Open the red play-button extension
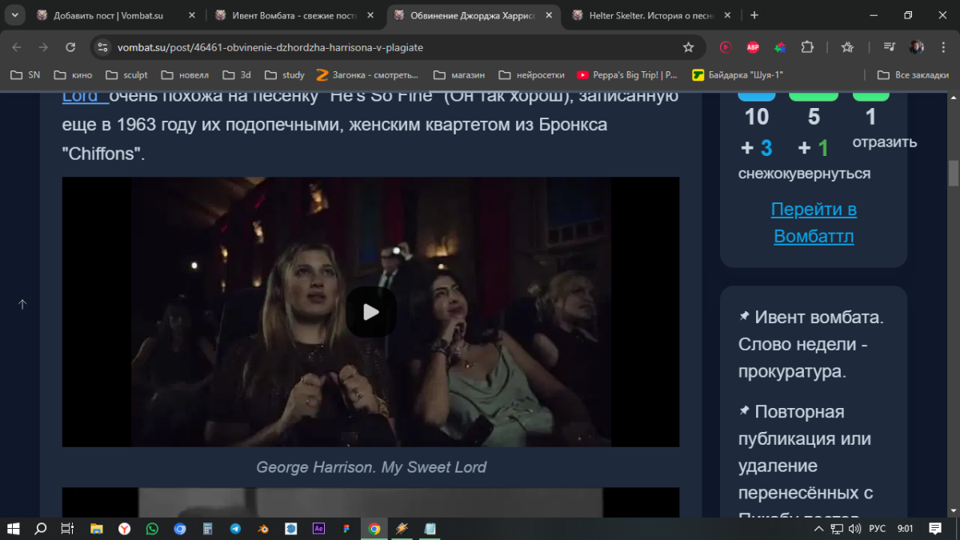960x540 pixels. point(726,47)
